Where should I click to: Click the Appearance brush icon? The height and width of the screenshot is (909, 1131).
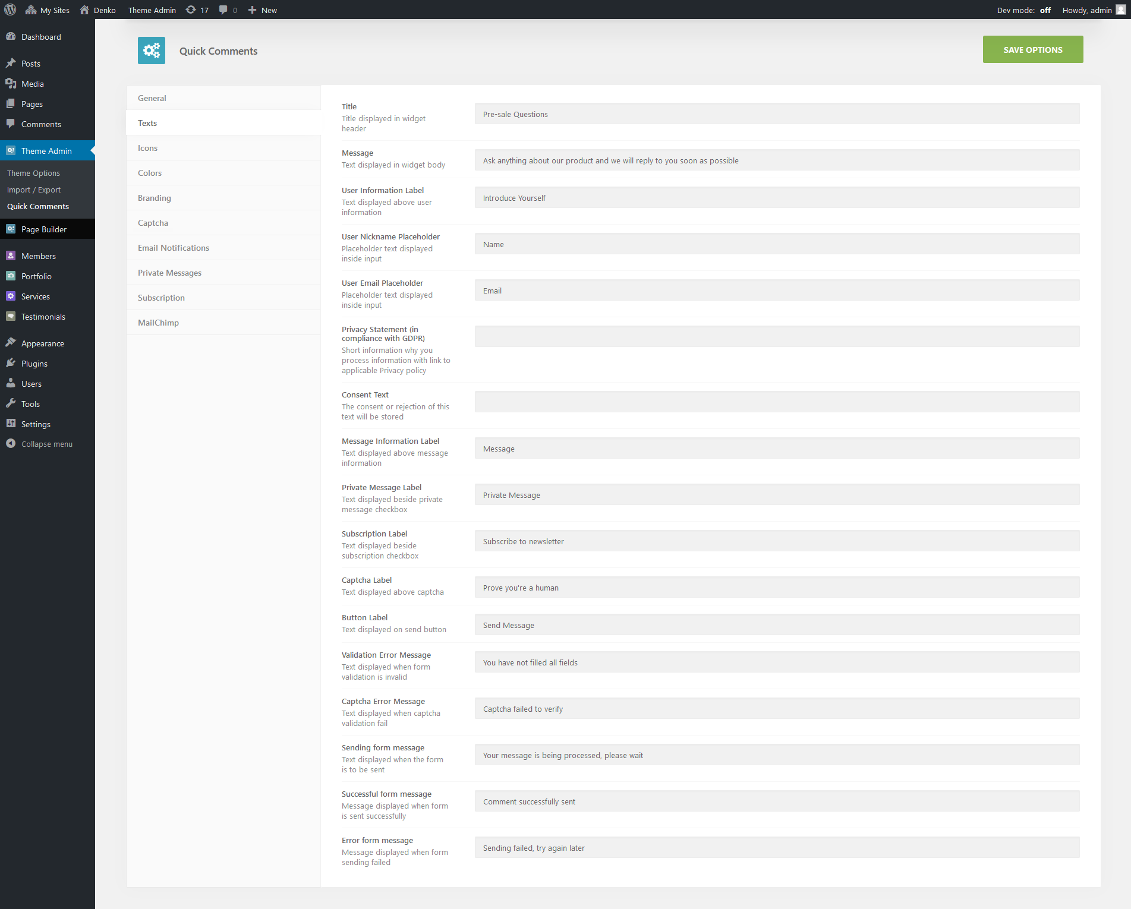11,343
